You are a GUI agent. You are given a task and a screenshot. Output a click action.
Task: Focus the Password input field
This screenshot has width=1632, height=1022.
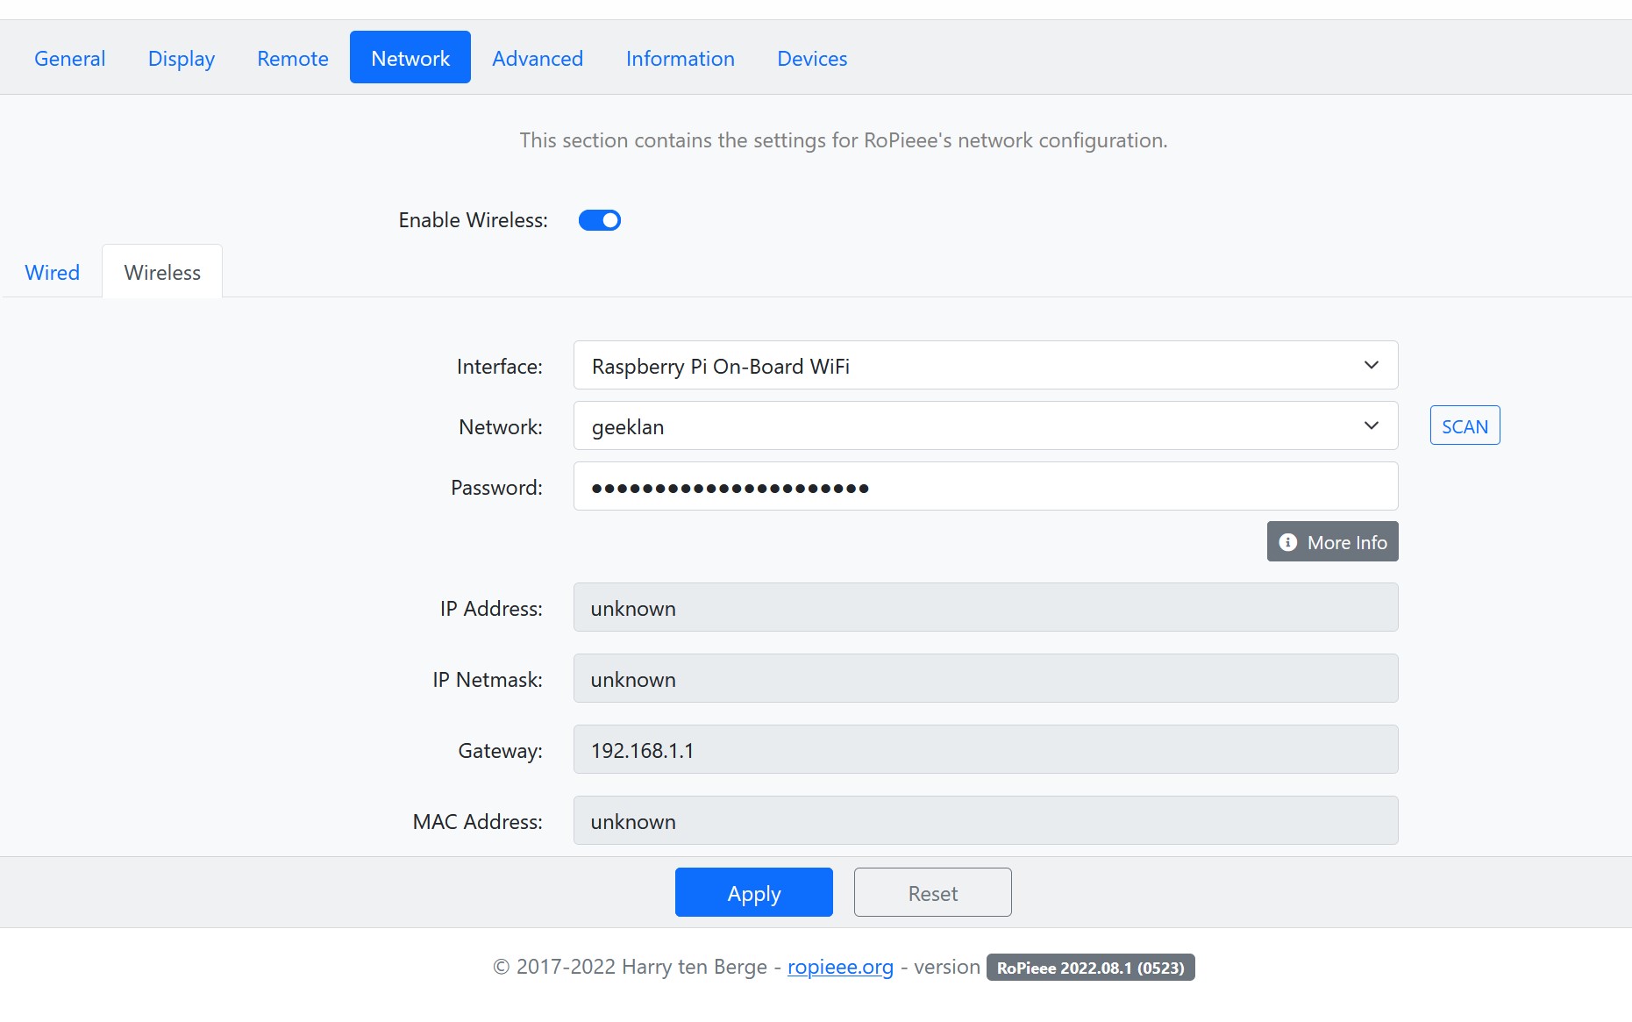986,487
